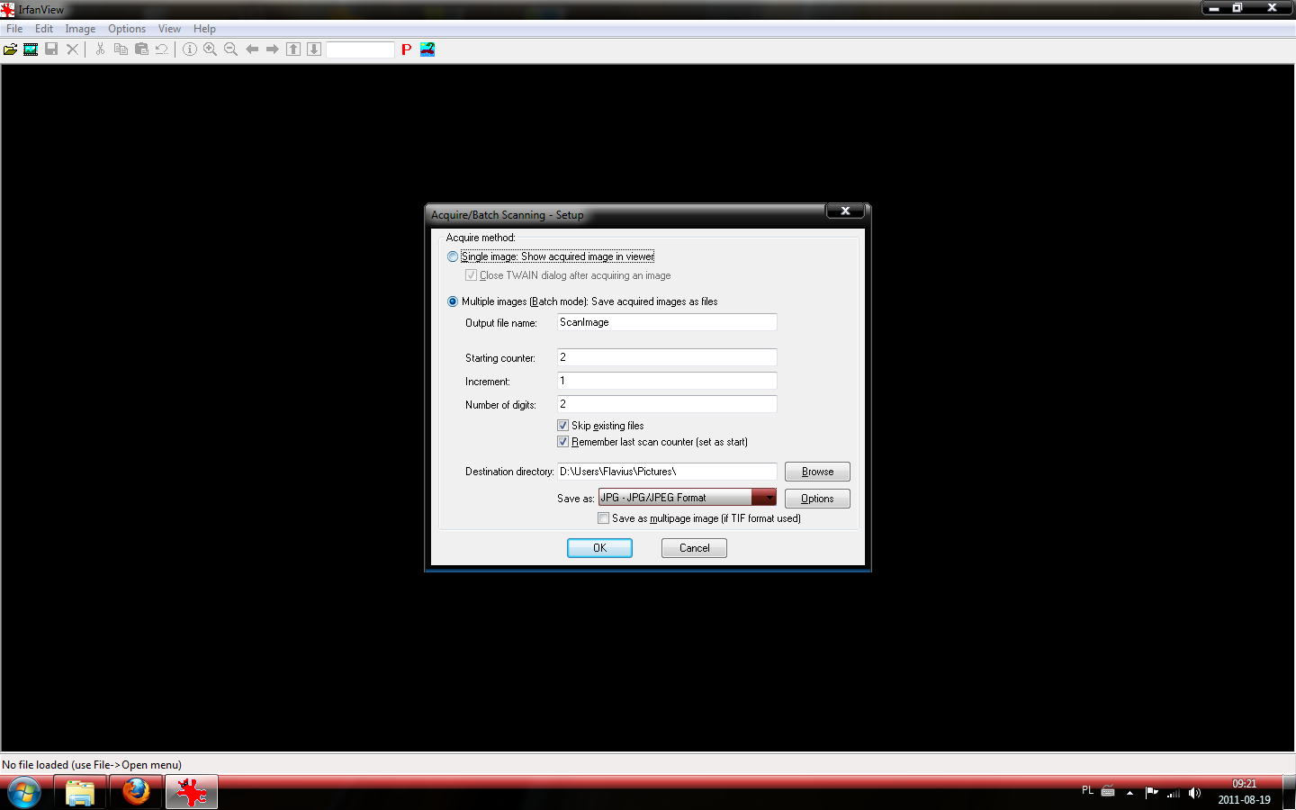Go to next image with right arrow
The height and width of the screenshot is (810, 1296).
coord(273,49)
